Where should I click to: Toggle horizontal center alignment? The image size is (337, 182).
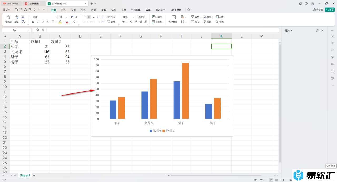coord(88,22)
